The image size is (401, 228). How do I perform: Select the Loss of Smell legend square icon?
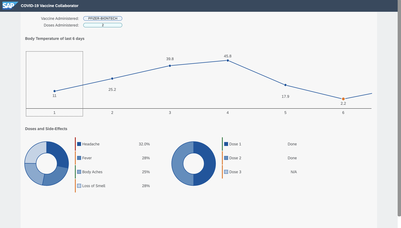79,185
